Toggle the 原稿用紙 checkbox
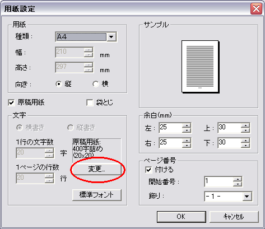The width and height of the screenshot is (265, 229). click(11, 102)
